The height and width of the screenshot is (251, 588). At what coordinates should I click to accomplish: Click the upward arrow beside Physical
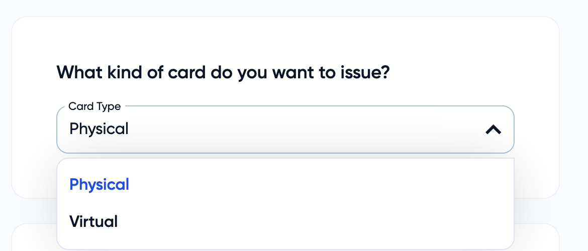pyautogui.click(x=493, y=130)
